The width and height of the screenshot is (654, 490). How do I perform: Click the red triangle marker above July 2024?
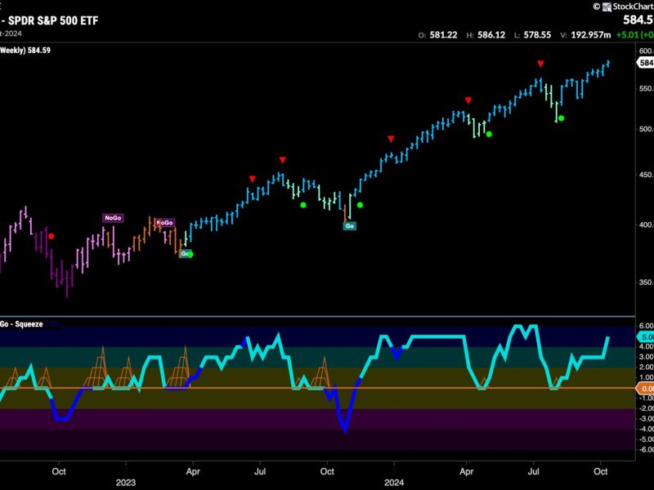point(540,64)
